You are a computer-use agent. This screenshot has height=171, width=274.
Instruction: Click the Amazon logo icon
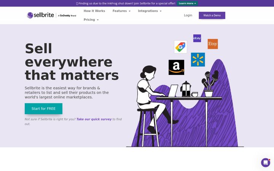(176, 67)
